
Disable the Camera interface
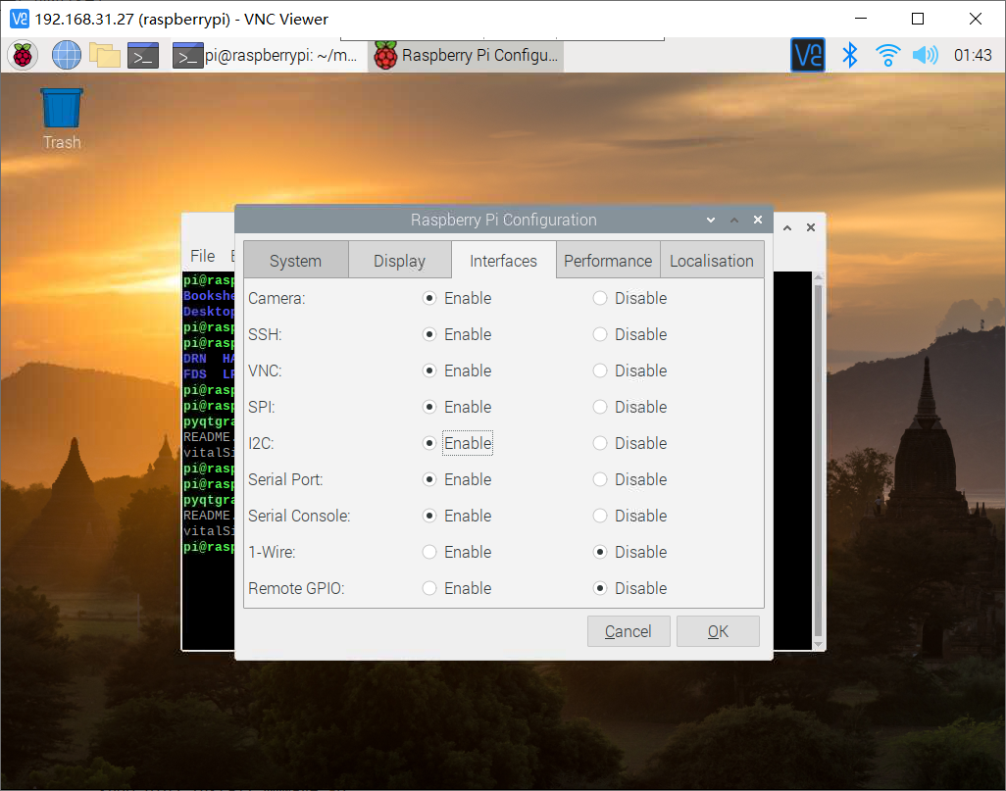[x=600, y=298]
